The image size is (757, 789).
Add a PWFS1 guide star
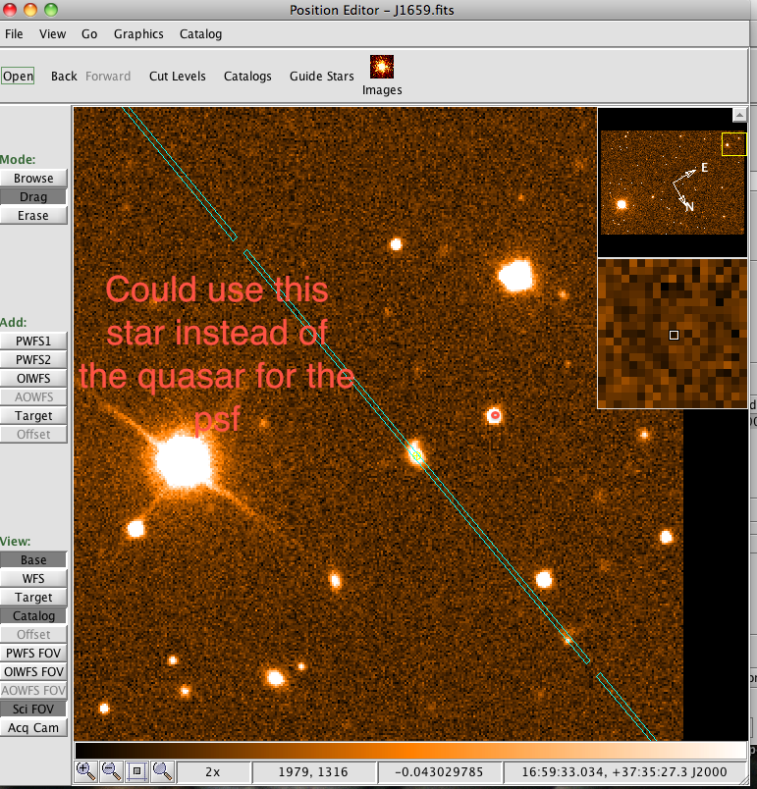coord(33,341)
